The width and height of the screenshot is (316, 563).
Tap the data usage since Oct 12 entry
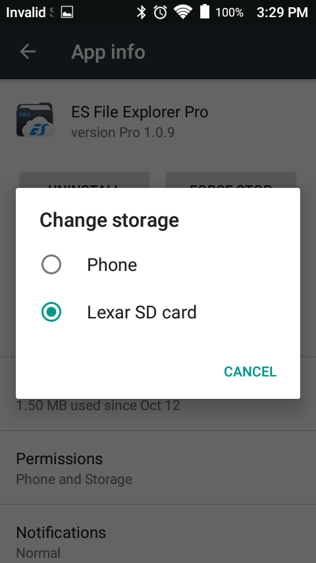point(98,405)
